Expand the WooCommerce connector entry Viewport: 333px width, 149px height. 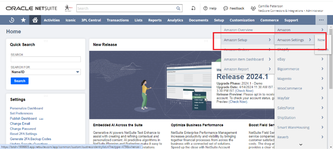300,88
